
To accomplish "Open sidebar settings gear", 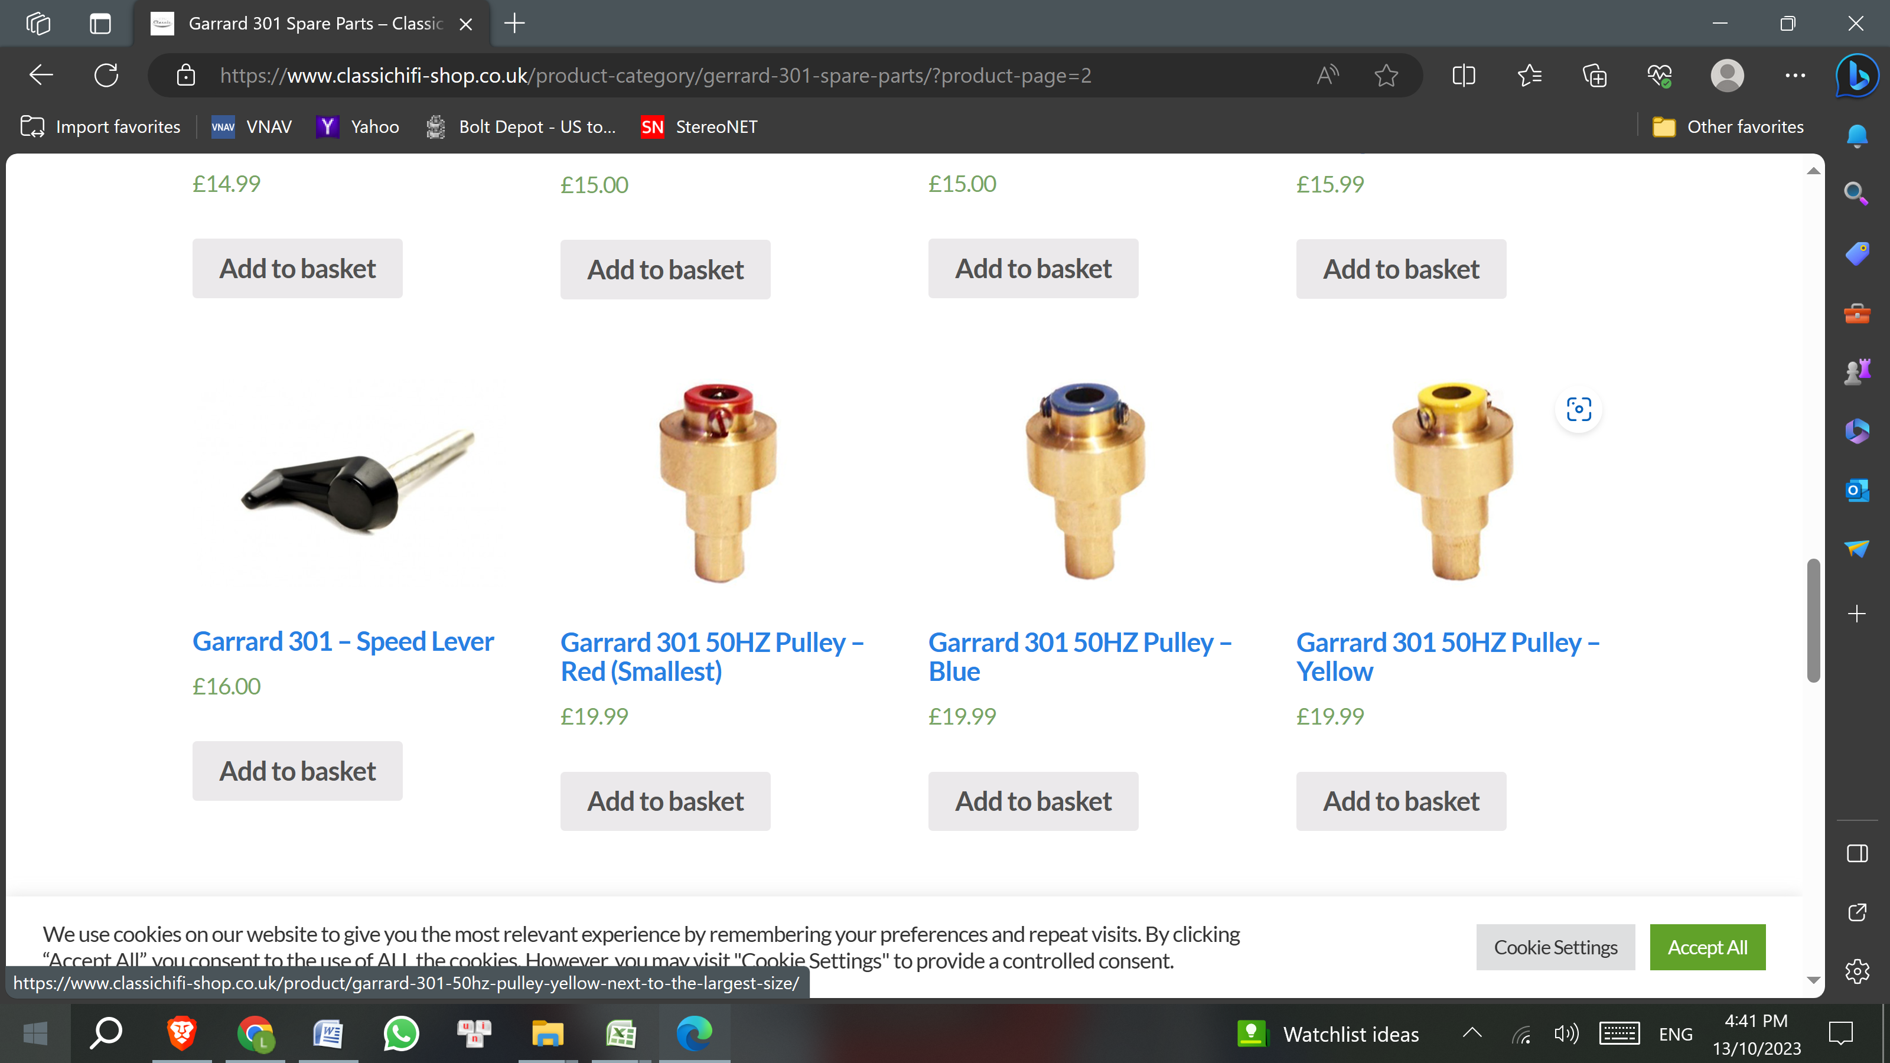I will pos(1857,971).
